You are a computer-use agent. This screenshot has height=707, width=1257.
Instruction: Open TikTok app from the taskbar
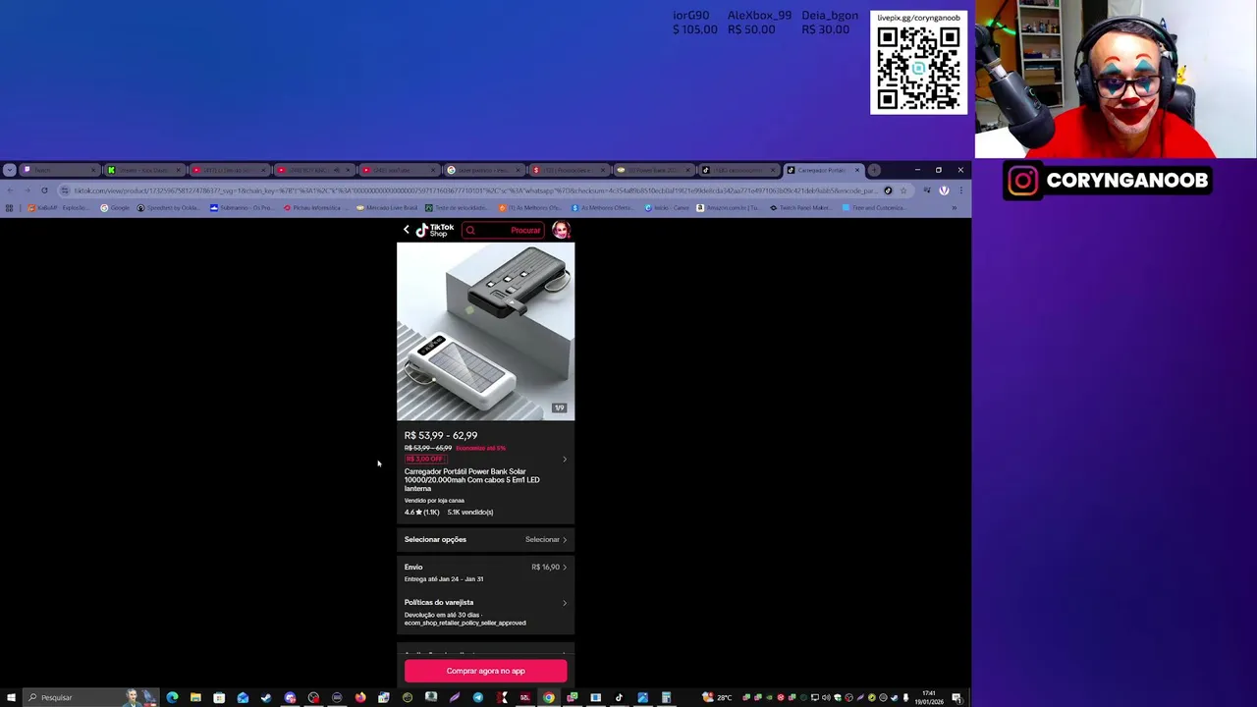619,697
